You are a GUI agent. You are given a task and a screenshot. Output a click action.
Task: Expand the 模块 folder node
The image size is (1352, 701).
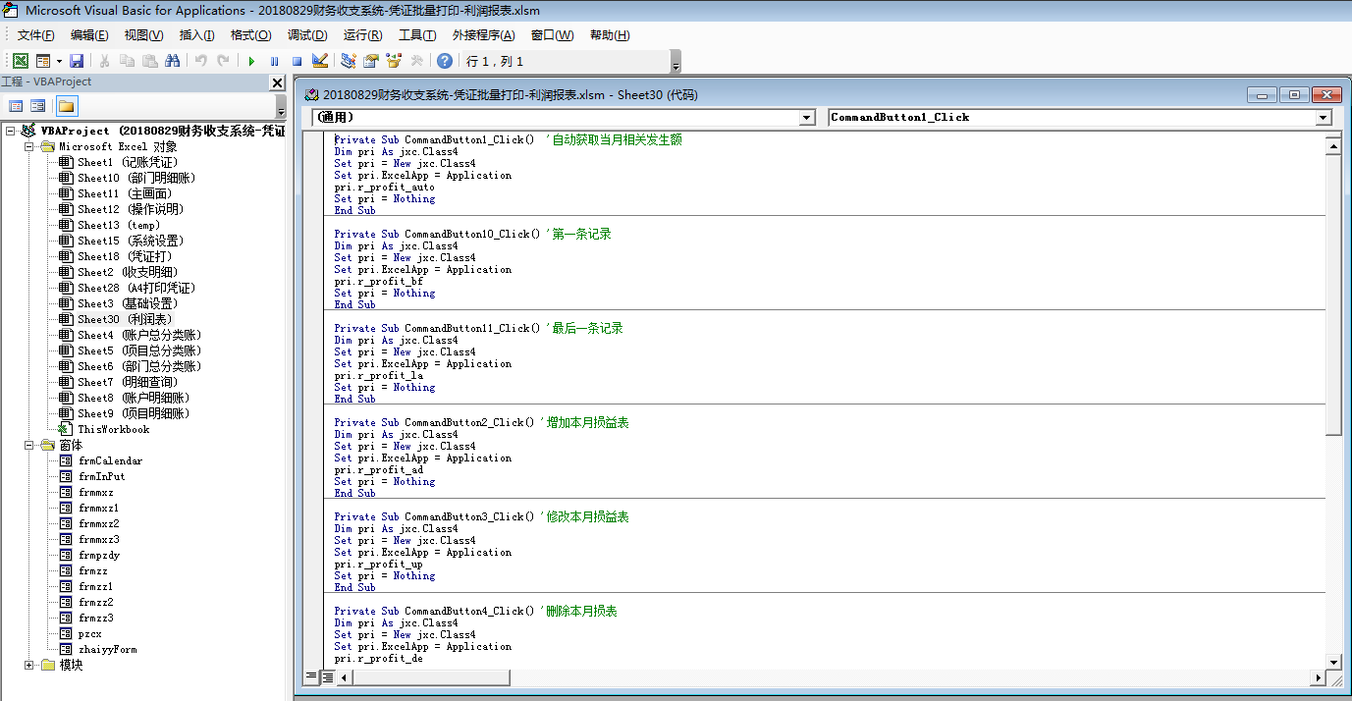pos(29,665)
